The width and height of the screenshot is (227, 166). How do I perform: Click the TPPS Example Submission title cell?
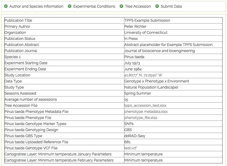173,20
